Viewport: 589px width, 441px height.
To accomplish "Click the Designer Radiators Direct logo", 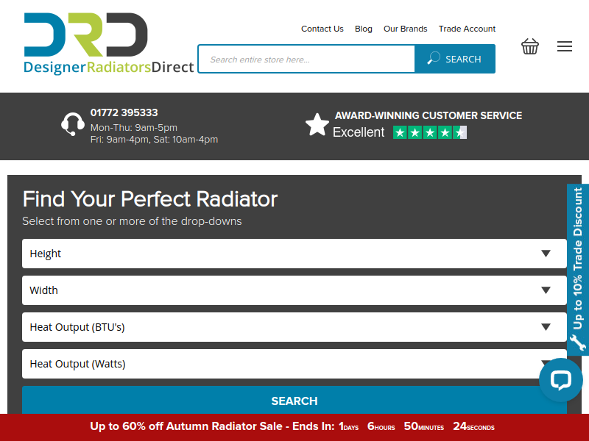I will (x=108, y=43).
